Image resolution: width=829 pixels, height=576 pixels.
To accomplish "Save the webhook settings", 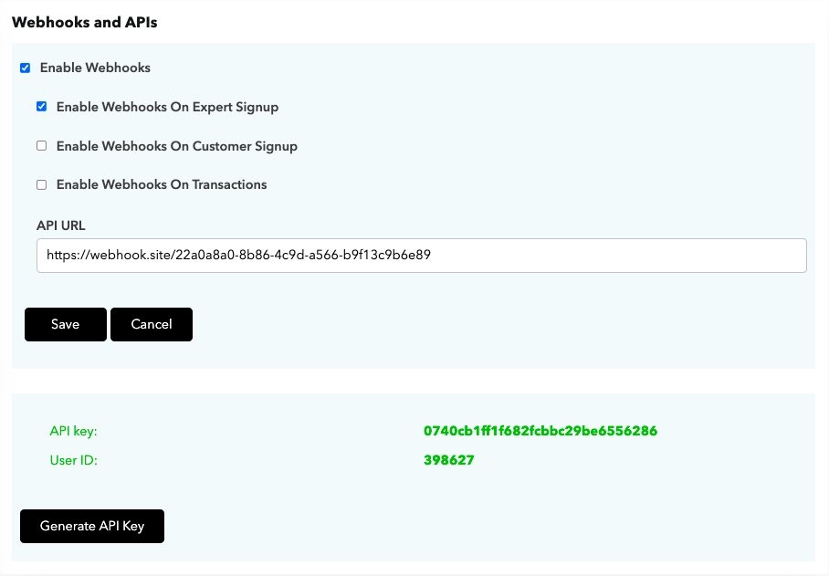I will pos(66,324).
